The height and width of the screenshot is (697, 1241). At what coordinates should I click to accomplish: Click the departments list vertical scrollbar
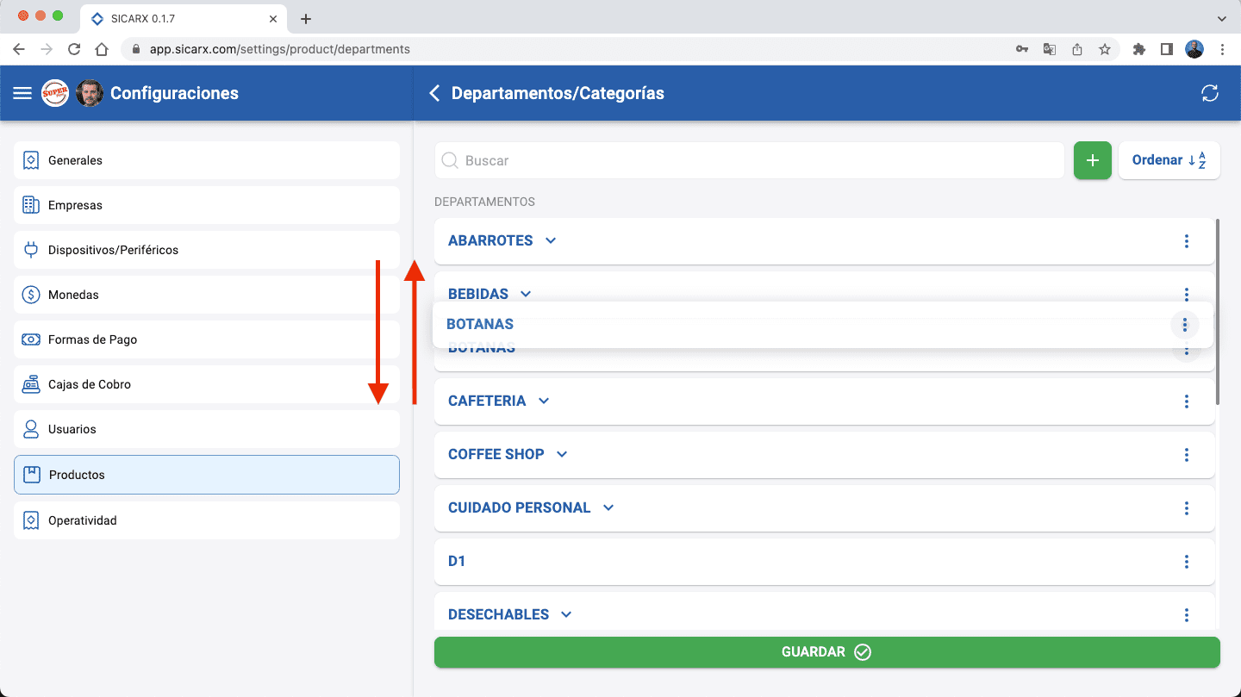click(x=1218, y=312)
